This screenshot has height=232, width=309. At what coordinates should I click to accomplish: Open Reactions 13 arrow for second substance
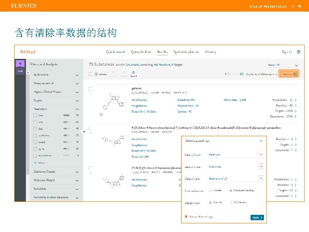click(x=296, y=139)
